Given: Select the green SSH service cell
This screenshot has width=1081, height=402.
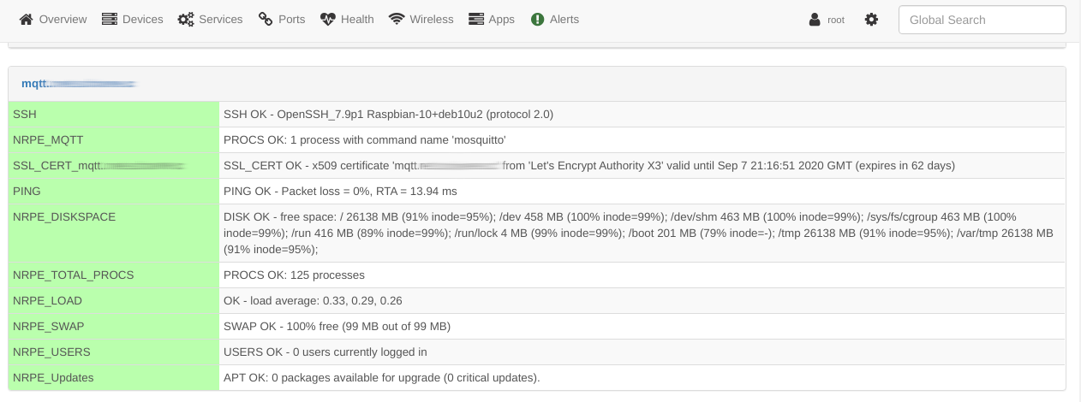Looking at the screenshot, I should 114,114.
